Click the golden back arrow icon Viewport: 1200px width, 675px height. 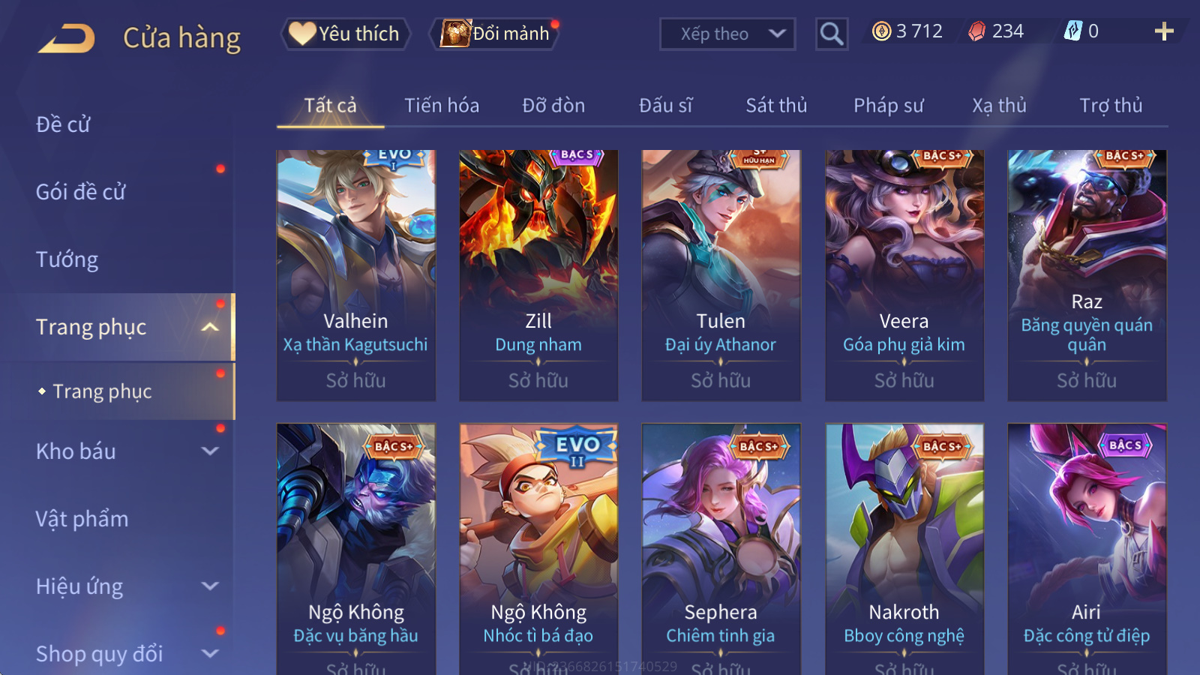tap(67, 38)
